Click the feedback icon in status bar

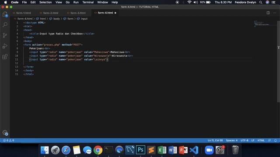[x=269, y=140]
